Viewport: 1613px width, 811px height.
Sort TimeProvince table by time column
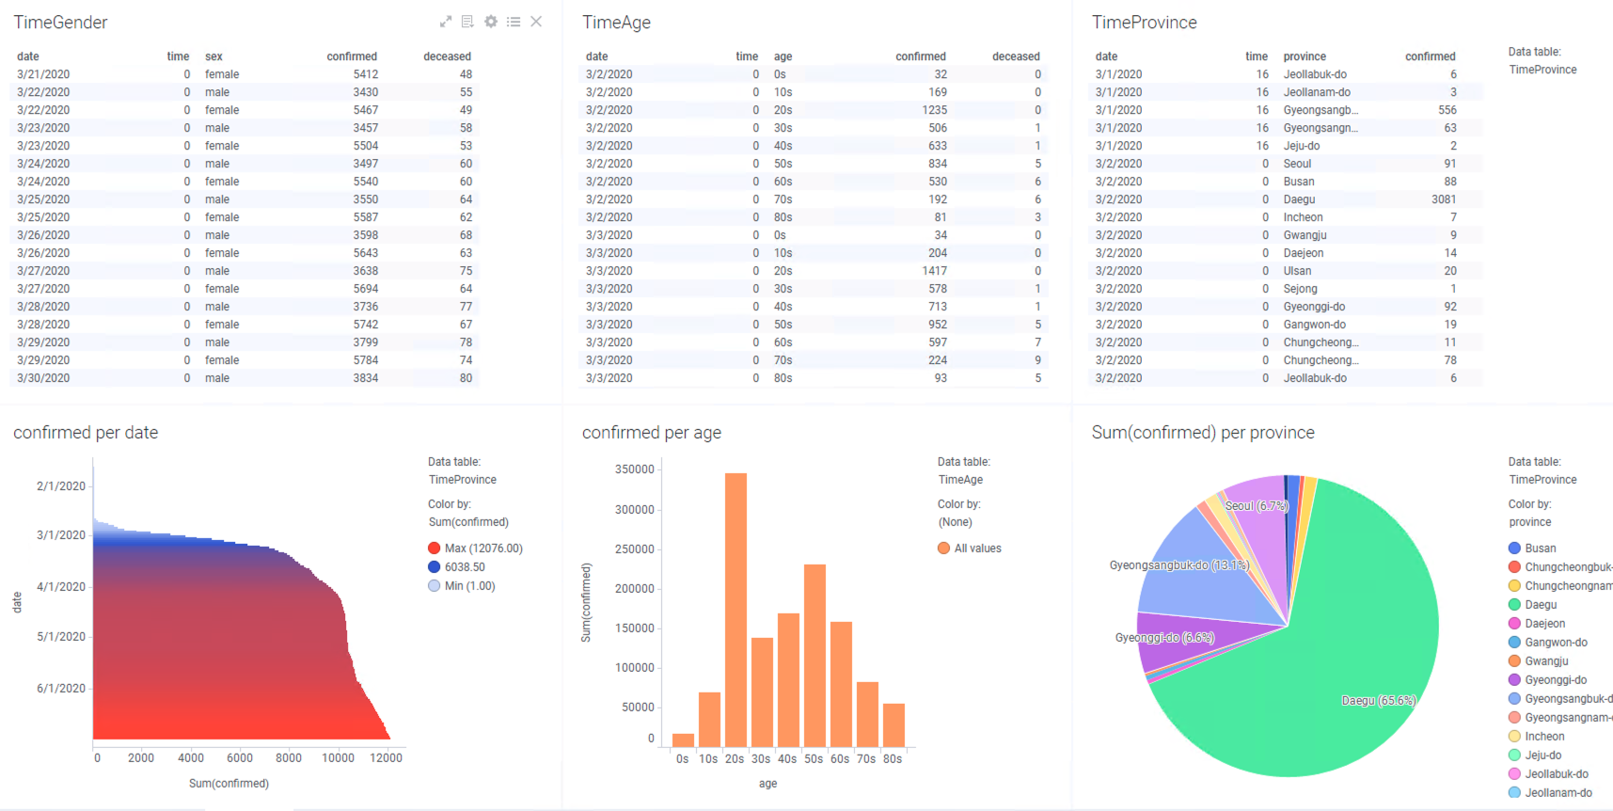1257,56
